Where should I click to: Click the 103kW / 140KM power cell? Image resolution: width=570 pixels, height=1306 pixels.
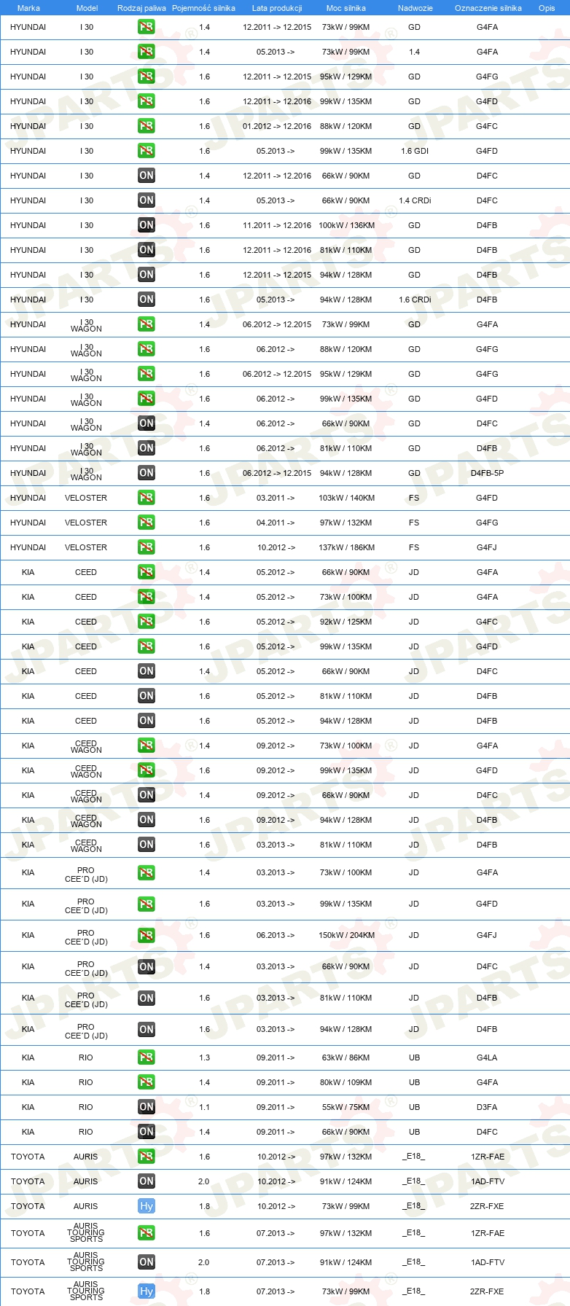coord(346,498)
